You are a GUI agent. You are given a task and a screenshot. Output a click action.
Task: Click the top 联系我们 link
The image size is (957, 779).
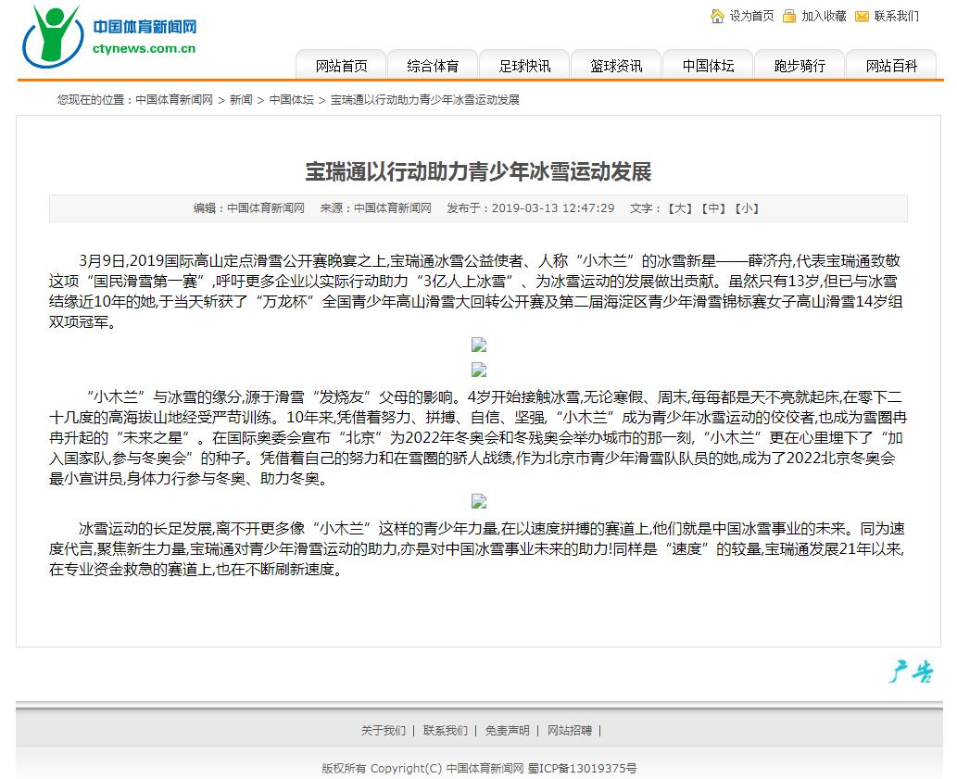[896, 17]
